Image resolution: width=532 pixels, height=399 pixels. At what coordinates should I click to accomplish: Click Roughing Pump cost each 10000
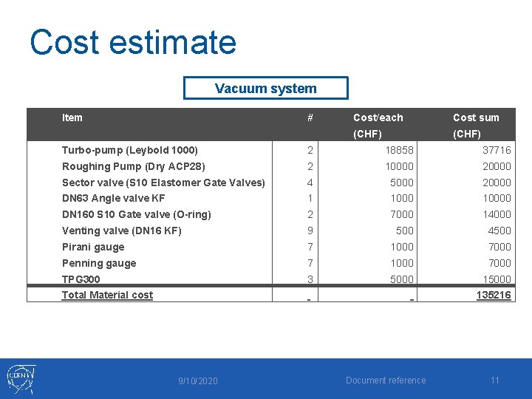pyautogui.click(x=399, y=166)
